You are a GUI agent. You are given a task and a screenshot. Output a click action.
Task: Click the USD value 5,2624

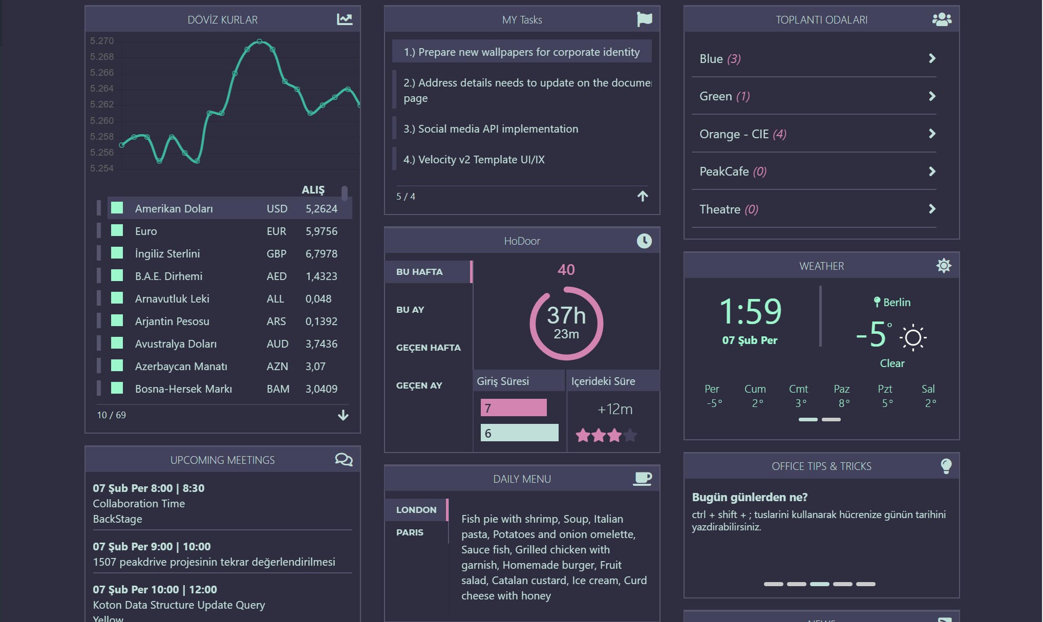tap(322, 208)
